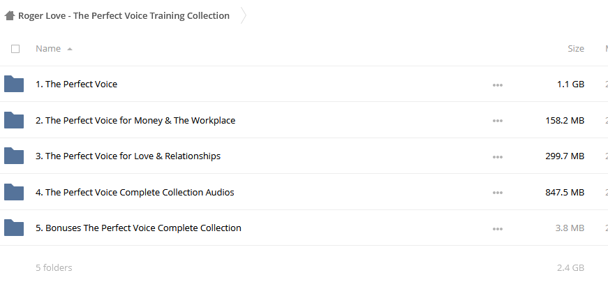Click the breadcrumb chevron separator
608x303 pixels.
[243, 15]
